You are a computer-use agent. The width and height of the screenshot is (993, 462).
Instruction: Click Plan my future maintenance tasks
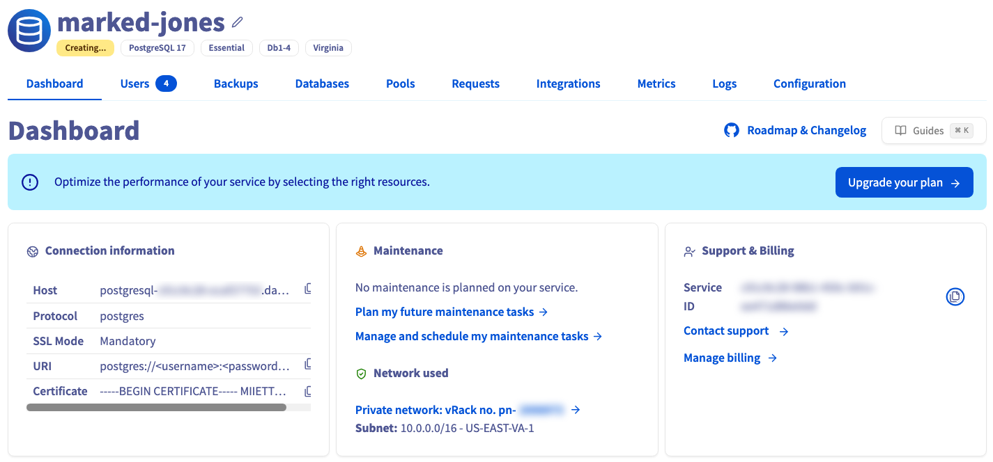452,312
